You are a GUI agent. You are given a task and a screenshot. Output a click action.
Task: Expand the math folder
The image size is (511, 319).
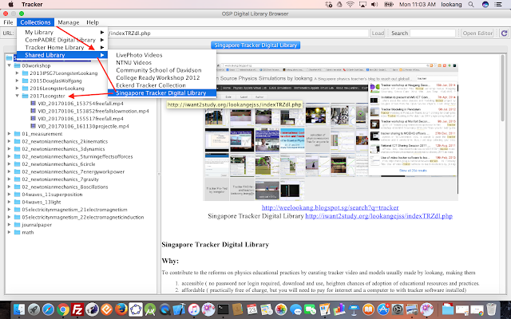pos(10,232)
